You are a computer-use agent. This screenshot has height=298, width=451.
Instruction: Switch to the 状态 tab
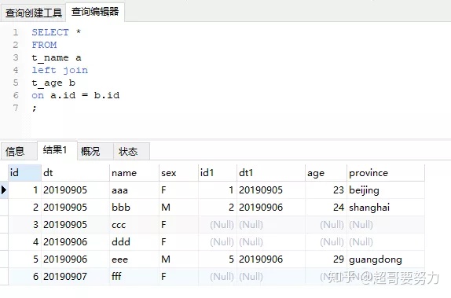[x=131, y=151]
